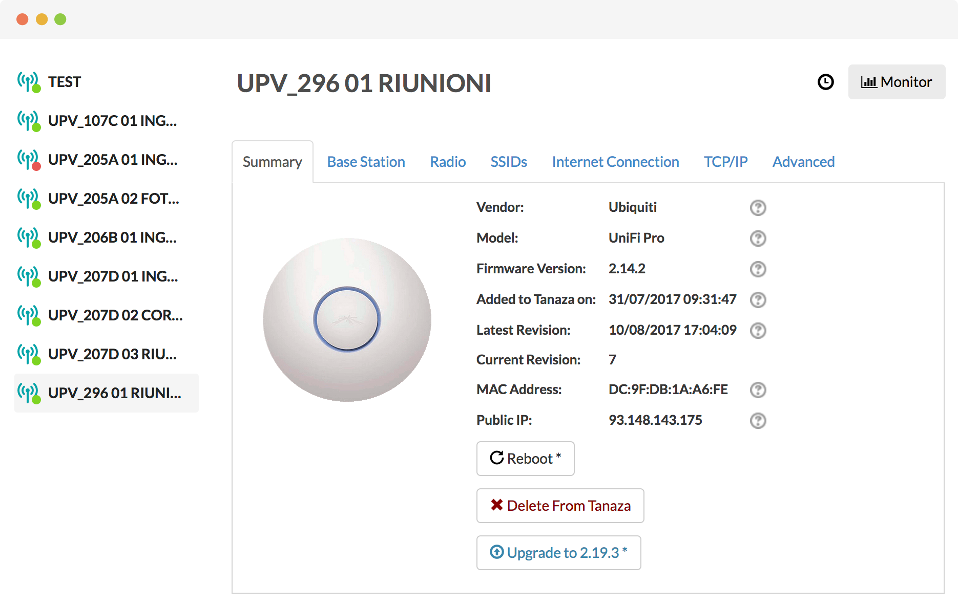Click the UniFi access point image
The height and width of the screenshot is (606, 958).
click(x=347, y=319)
